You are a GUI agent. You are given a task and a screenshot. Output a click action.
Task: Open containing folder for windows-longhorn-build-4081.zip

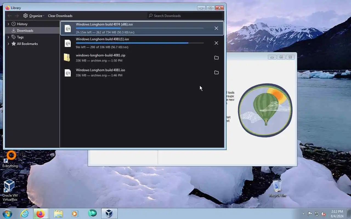click(216, 58)
